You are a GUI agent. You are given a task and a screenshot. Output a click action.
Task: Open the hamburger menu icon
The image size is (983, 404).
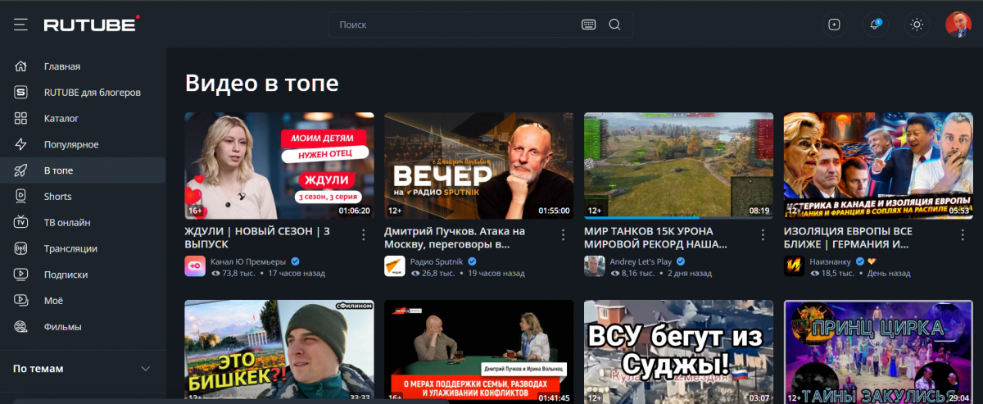(20, 25)
